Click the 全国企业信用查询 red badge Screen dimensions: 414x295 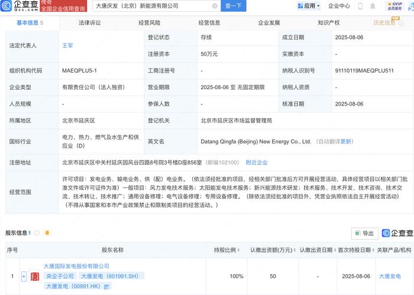click(x=63, y=6)
